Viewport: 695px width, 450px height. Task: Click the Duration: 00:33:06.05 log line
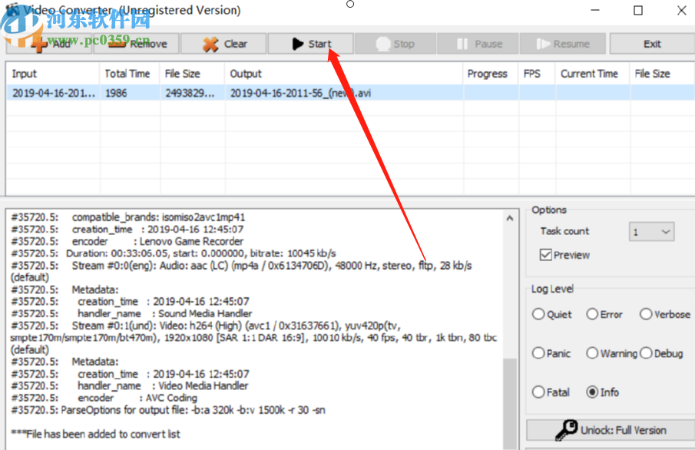pos(174,253)
